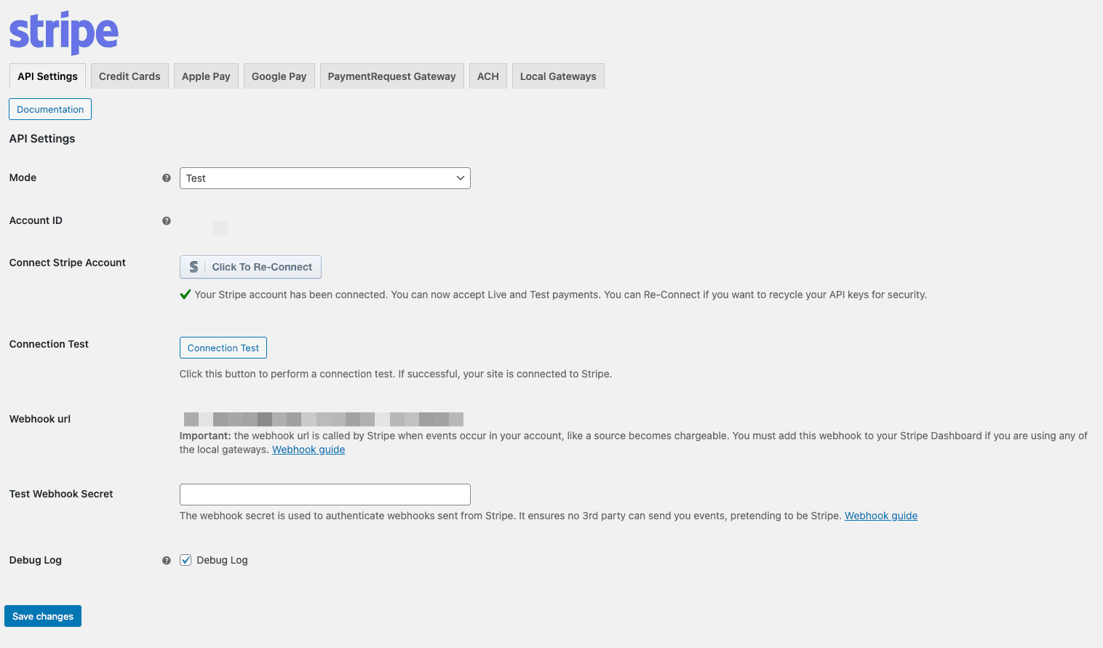
Task: Click the 'Debug Log' checkbox label text
Action: coord(222,560)
